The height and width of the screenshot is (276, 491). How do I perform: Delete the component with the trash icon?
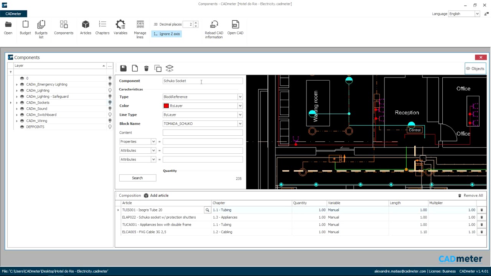146,68
